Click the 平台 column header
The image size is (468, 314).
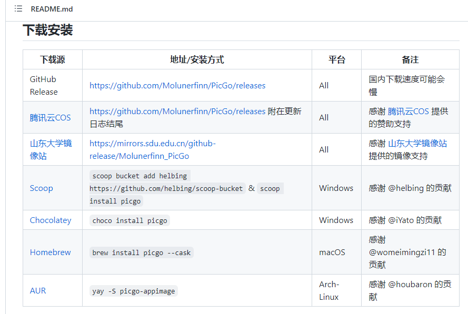(x=337, y=59)
